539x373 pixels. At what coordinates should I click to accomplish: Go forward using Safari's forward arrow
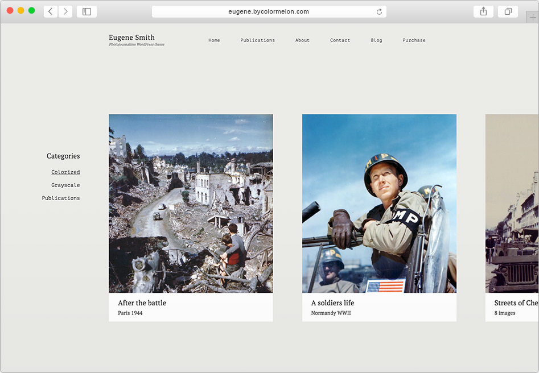click(x=65, y=11)
